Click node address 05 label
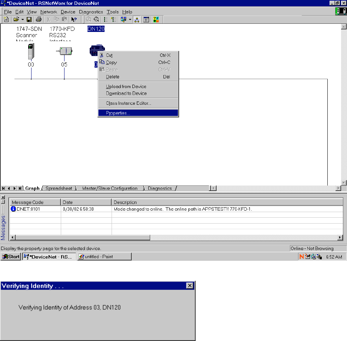 tap(64, 65)
